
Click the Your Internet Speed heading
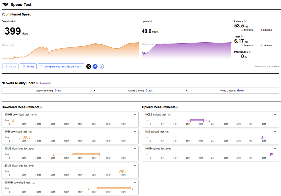(17, 15)
